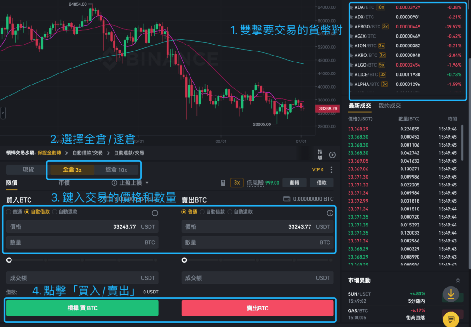Viewport: 471px width, 327px height.
Task: Click the 劃轉 transfer button
Action: point(294,183)
